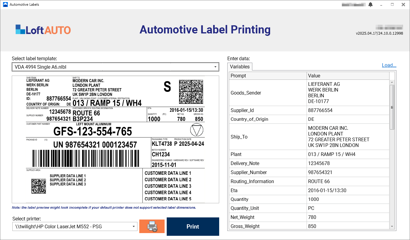
Task: Click the variables table scrollbar thumb
Action: [392, 107]
